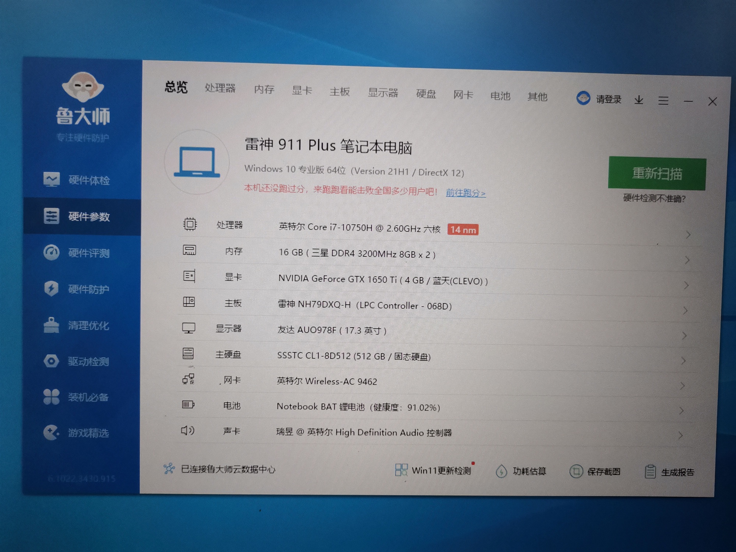
Task: Click the memory module icon
Action: [x=190, y=250]
